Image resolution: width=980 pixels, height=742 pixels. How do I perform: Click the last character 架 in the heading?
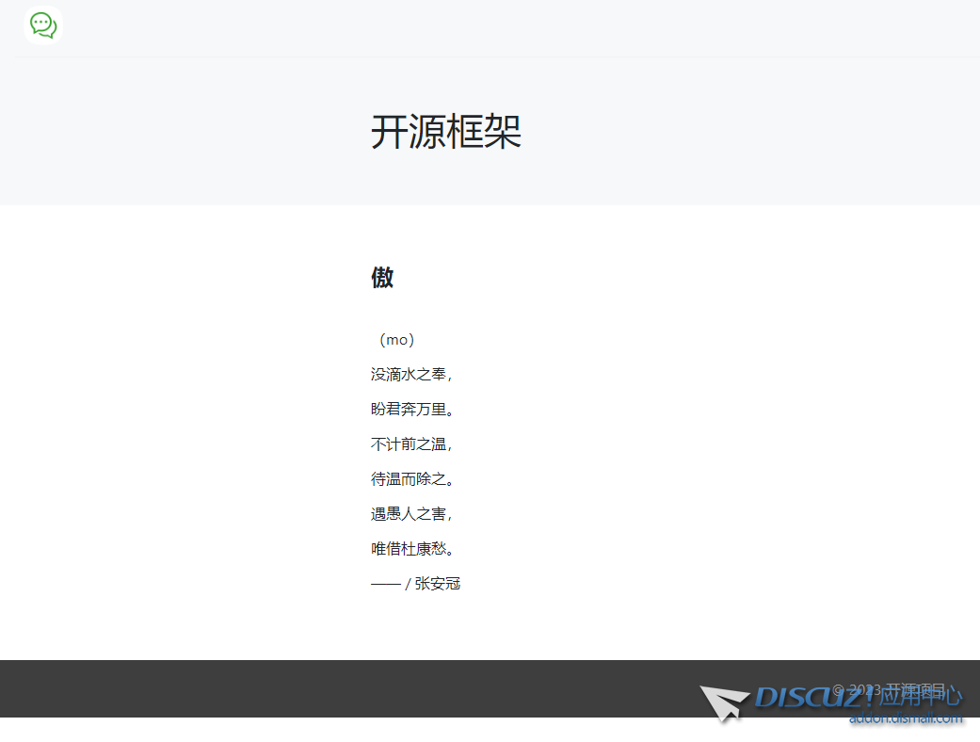coord(503,132)
